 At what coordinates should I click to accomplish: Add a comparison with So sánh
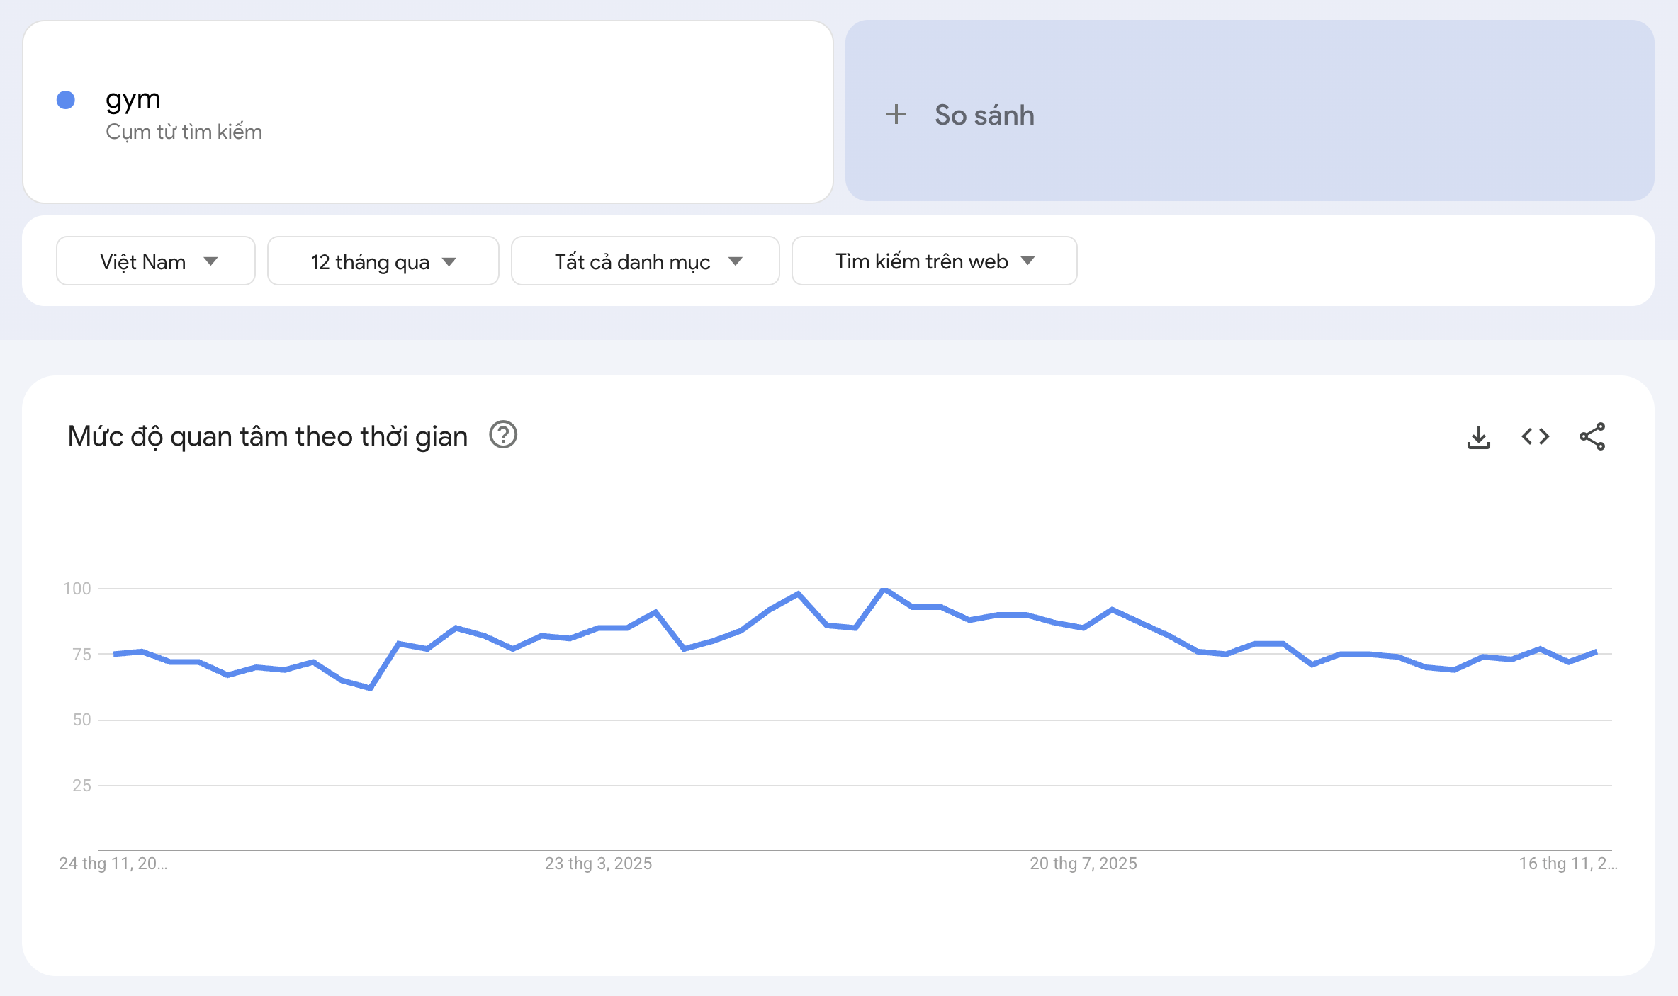point(984,115)
